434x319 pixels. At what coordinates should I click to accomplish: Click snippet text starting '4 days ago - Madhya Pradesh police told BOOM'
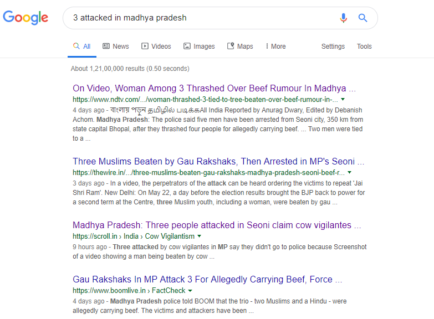tap(210, 306)
